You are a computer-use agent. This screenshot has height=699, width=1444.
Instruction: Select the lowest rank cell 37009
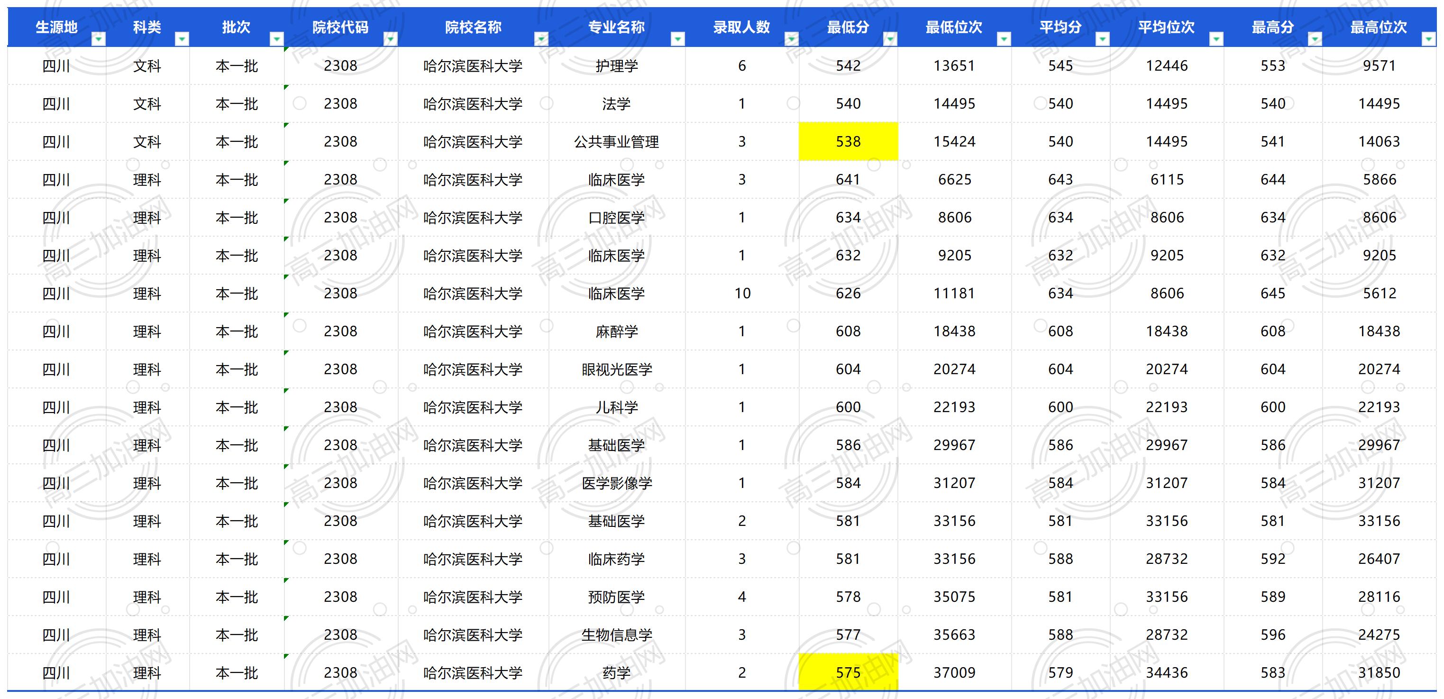click(x=955, y=672)
